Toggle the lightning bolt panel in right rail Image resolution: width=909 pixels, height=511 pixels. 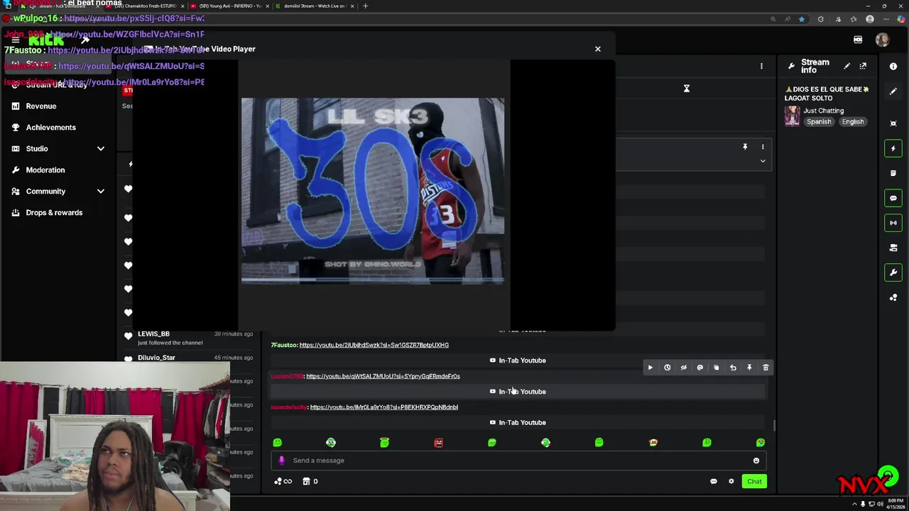click(893, 148)
